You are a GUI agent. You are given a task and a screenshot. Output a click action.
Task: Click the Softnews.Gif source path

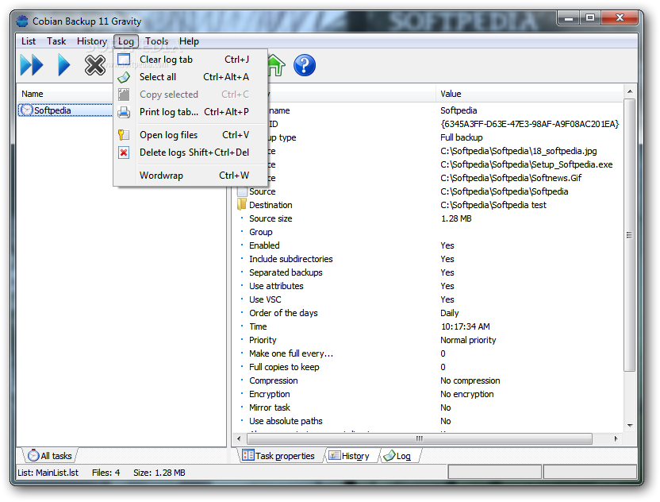click(511, 178)
